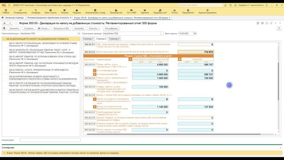This screenshot has height=160, width=284.
Task: Click the Заполнить button
Action: (x=14, y=28)
